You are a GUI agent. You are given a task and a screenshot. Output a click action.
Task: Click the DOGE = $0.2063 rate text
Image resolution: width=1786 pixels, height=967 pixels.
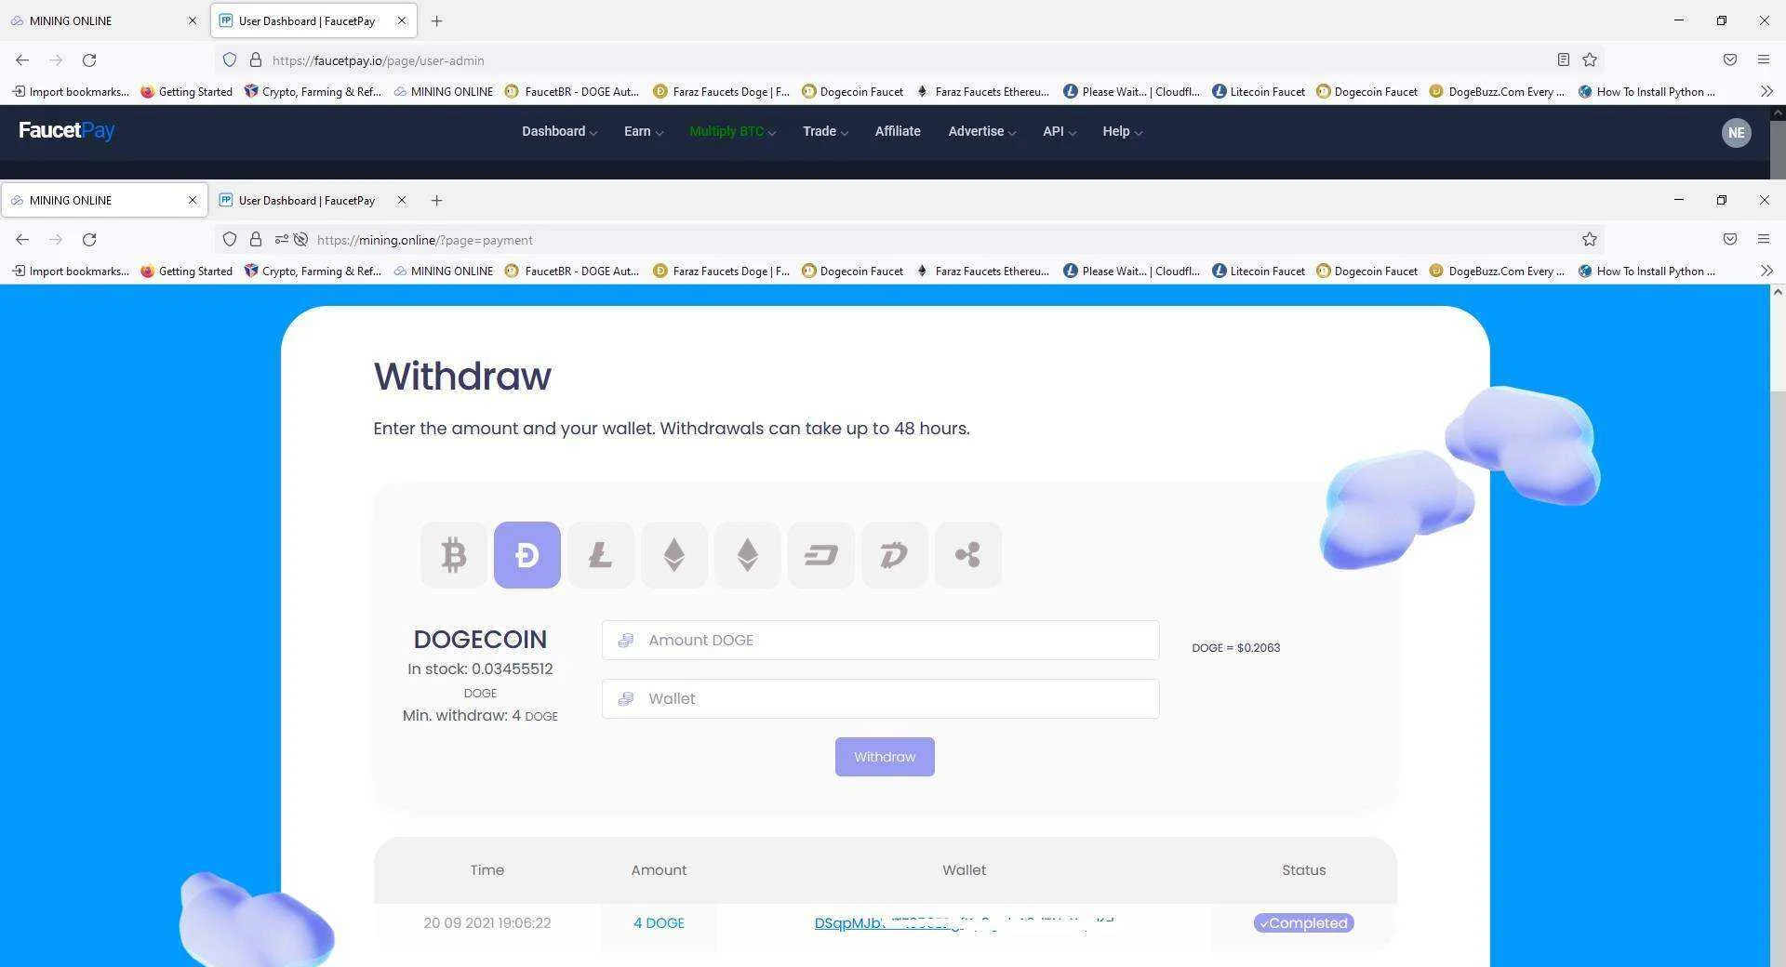1235,648
